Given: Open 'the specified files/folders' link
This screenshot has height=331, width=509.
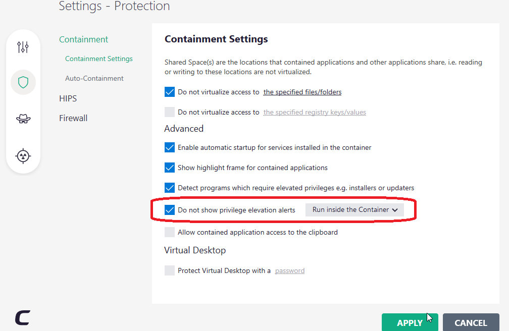Looking at the screenshot, I should (x=302, y=92).
